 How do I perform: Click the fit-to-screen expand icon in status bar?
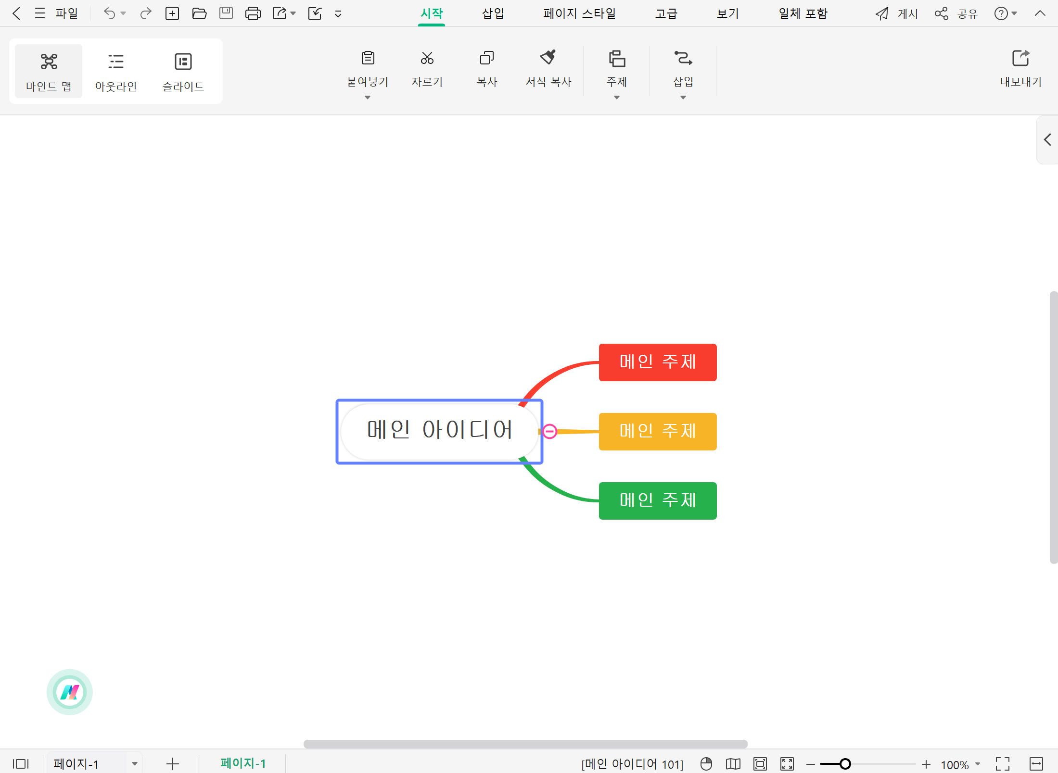[787, 763]
